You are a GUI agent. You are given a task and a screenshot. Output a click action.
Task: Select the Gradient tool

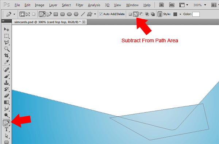pyautogui.click(x=7, y=102)
